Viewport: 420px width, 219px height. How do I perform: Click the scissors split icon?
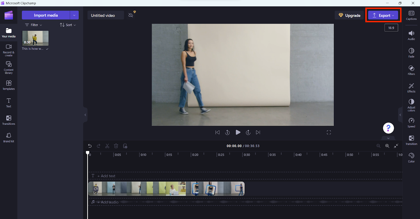point(107,146)
